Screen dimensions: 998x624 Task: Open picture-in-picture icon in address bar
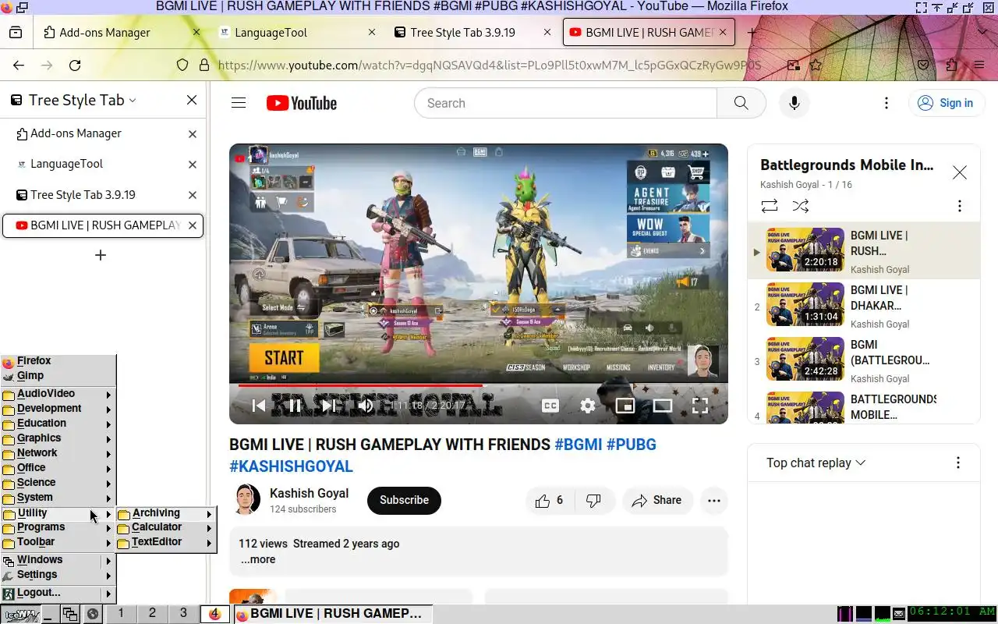[x=793, y=66]
